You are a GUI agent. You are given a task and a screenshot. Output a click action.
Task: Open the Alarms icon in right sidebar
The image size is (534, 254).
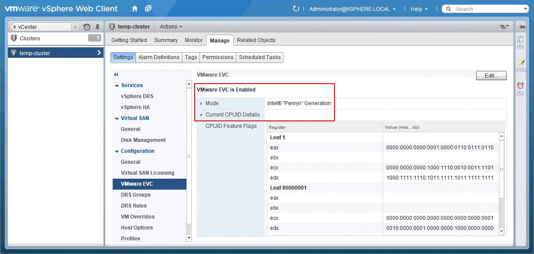coord(520,86)
